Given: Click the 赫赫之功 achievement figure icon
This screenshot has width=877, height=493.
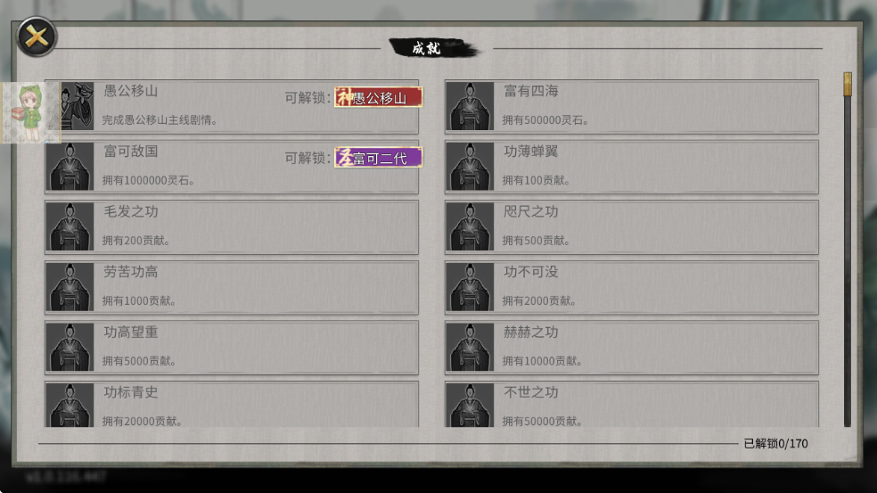Looking at the screenshot, I should coord(470,347).
